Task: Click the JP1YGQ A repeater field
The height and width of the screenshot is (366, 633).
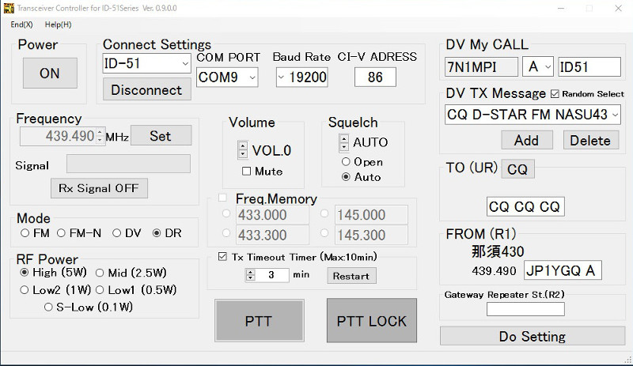Action: [563, 270]
